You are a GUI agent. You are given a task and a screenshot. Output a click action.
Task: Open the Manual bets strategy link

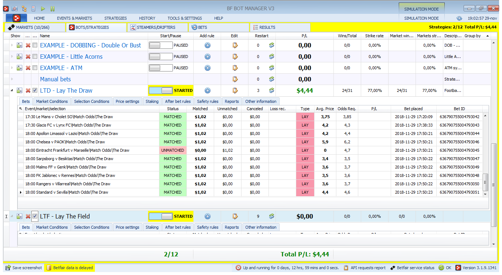(x=55, y=79)
